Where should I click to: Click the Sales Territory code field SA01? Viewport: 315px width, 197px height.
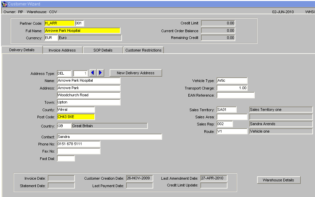coord(226,110)
